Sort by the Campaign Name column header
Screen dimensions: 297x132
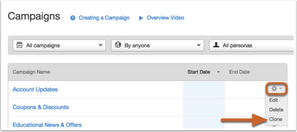click(x=31, y=72)
